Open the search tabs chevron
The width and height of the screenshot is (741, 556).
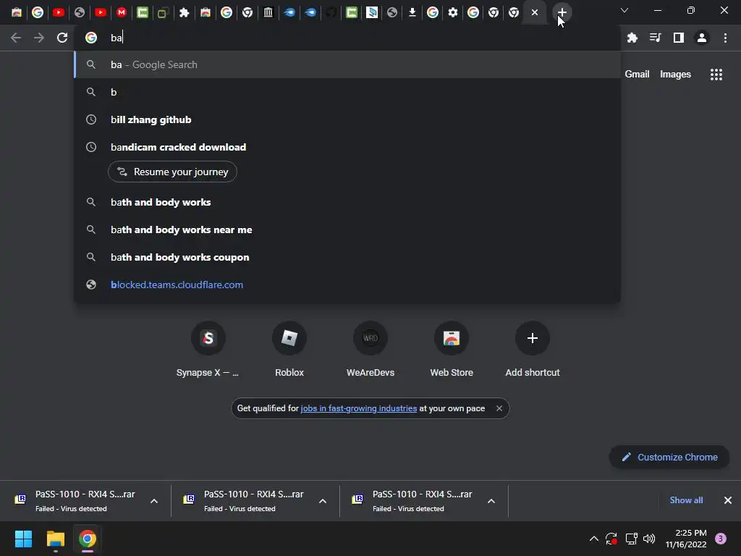pyautogui.click(x=624, y=10)
